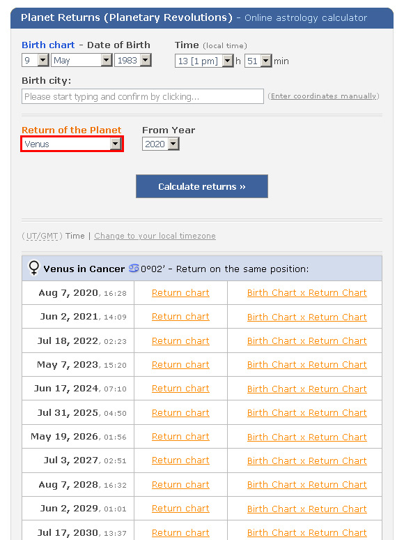Open the hour dropdown showing 13 [1 pm]
The width and height of the screenshot is (404, 540).
pyautogui.click(x=204, y=61)
